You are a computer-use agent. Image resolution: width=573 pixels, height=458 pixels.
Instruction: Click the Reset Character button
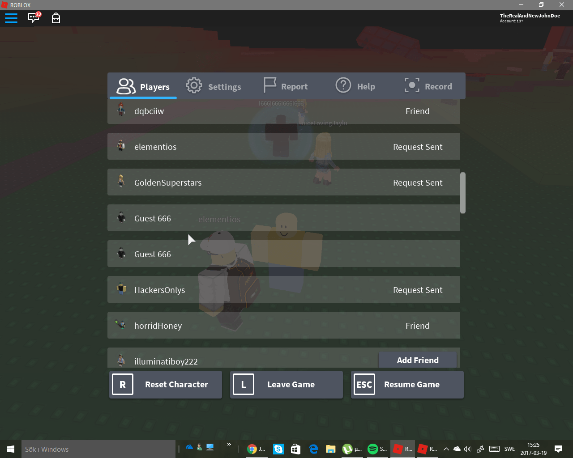click(165, 384)
